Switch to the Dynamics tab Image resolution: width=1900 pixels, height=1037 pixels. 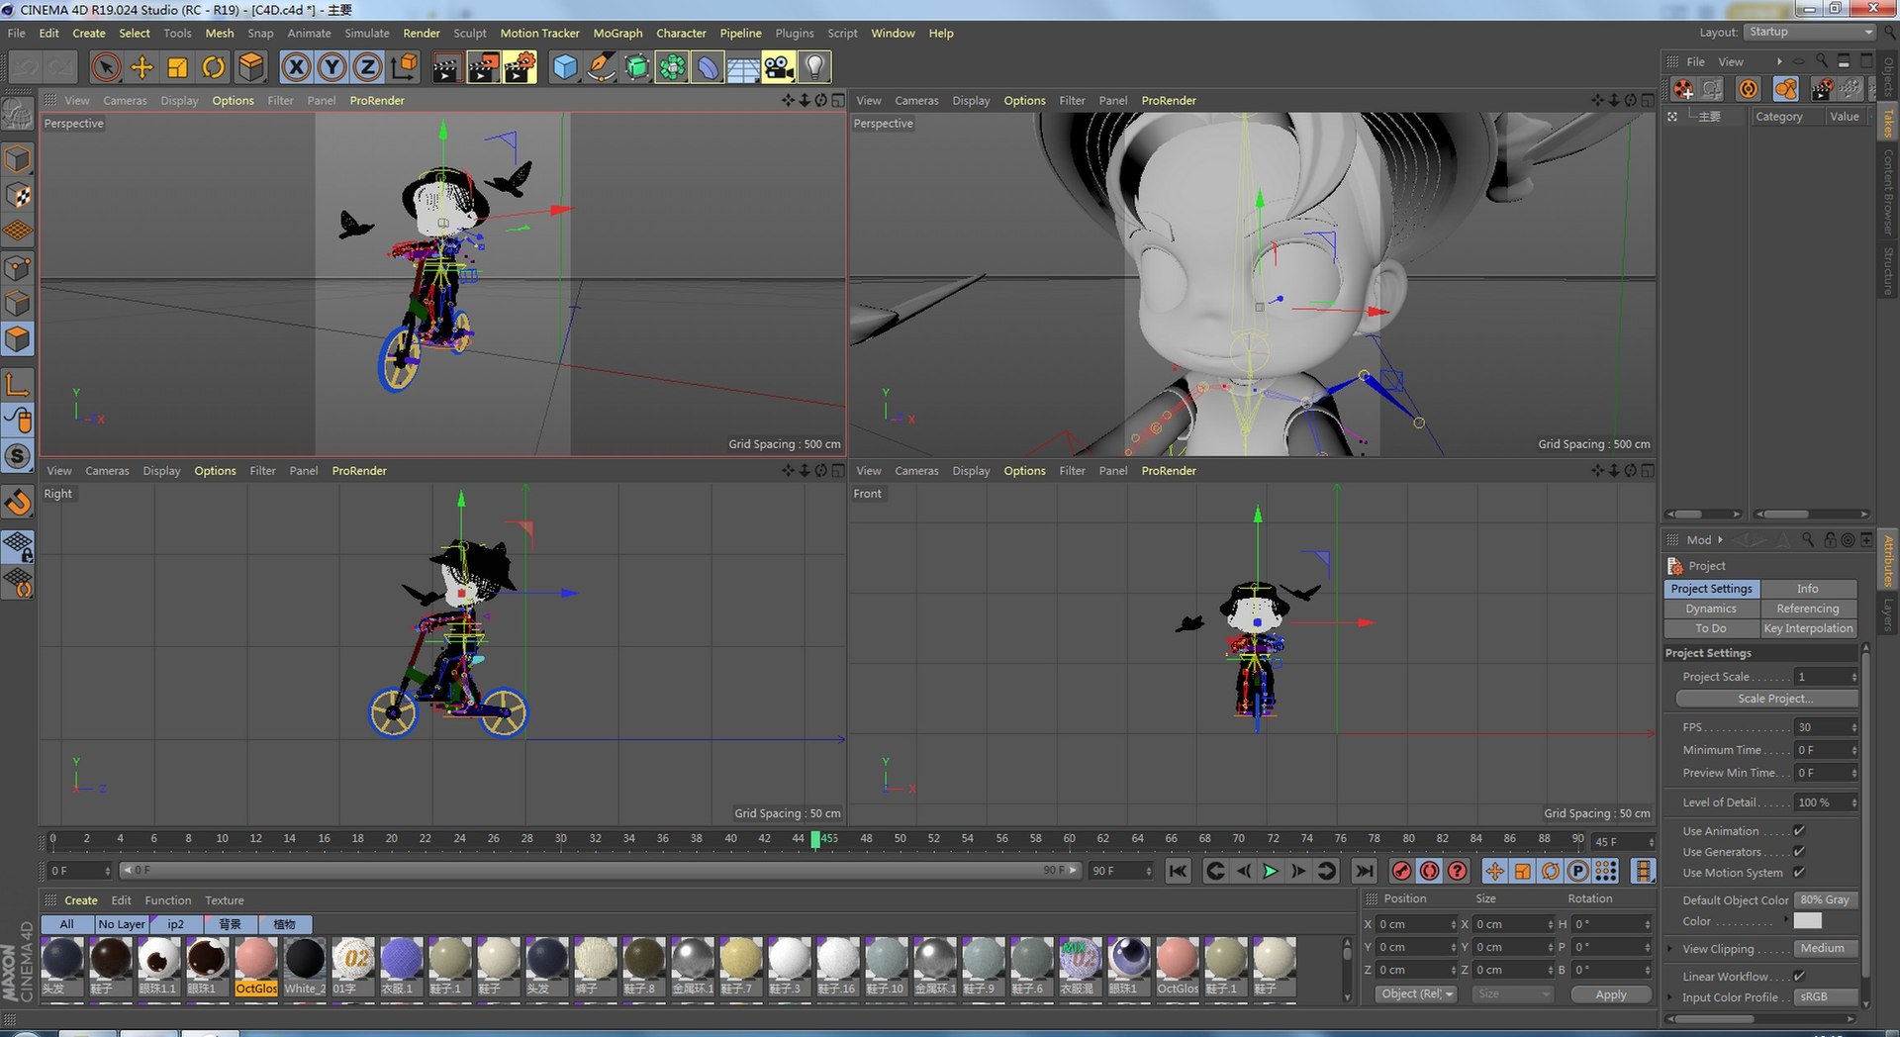coord(1711,609)
